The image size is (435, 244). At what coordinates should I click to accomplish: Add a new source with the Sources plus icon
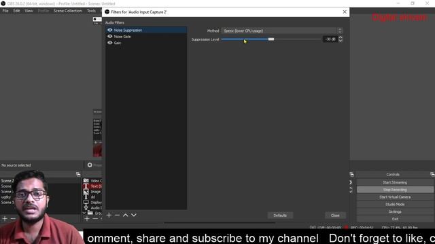point(87,219)
